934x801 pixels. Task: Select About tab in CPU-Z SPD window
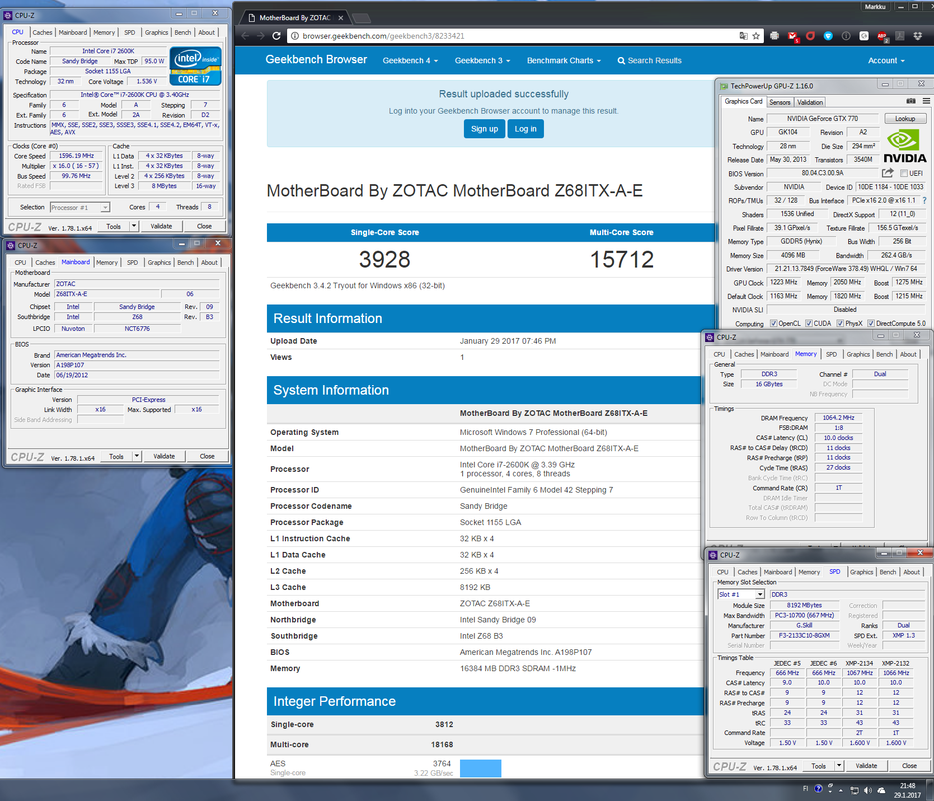click(911, 572)
